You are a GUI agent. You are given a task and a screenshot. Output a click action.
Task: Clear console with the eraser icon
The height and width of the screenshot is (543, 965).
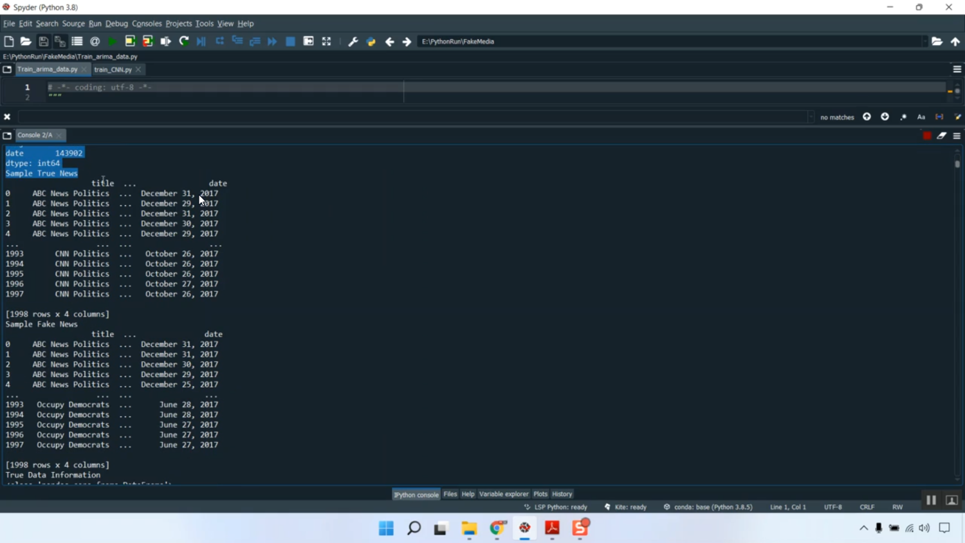pyautogui.click(x=942, y=136)
